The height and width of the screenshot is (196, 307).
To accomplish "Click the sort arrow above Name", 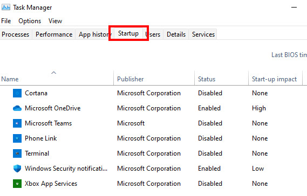I will point(53,73).
